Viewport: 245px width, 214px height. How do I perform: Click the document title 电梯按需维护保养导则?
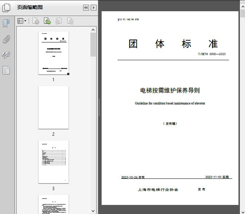click(170, 90)
